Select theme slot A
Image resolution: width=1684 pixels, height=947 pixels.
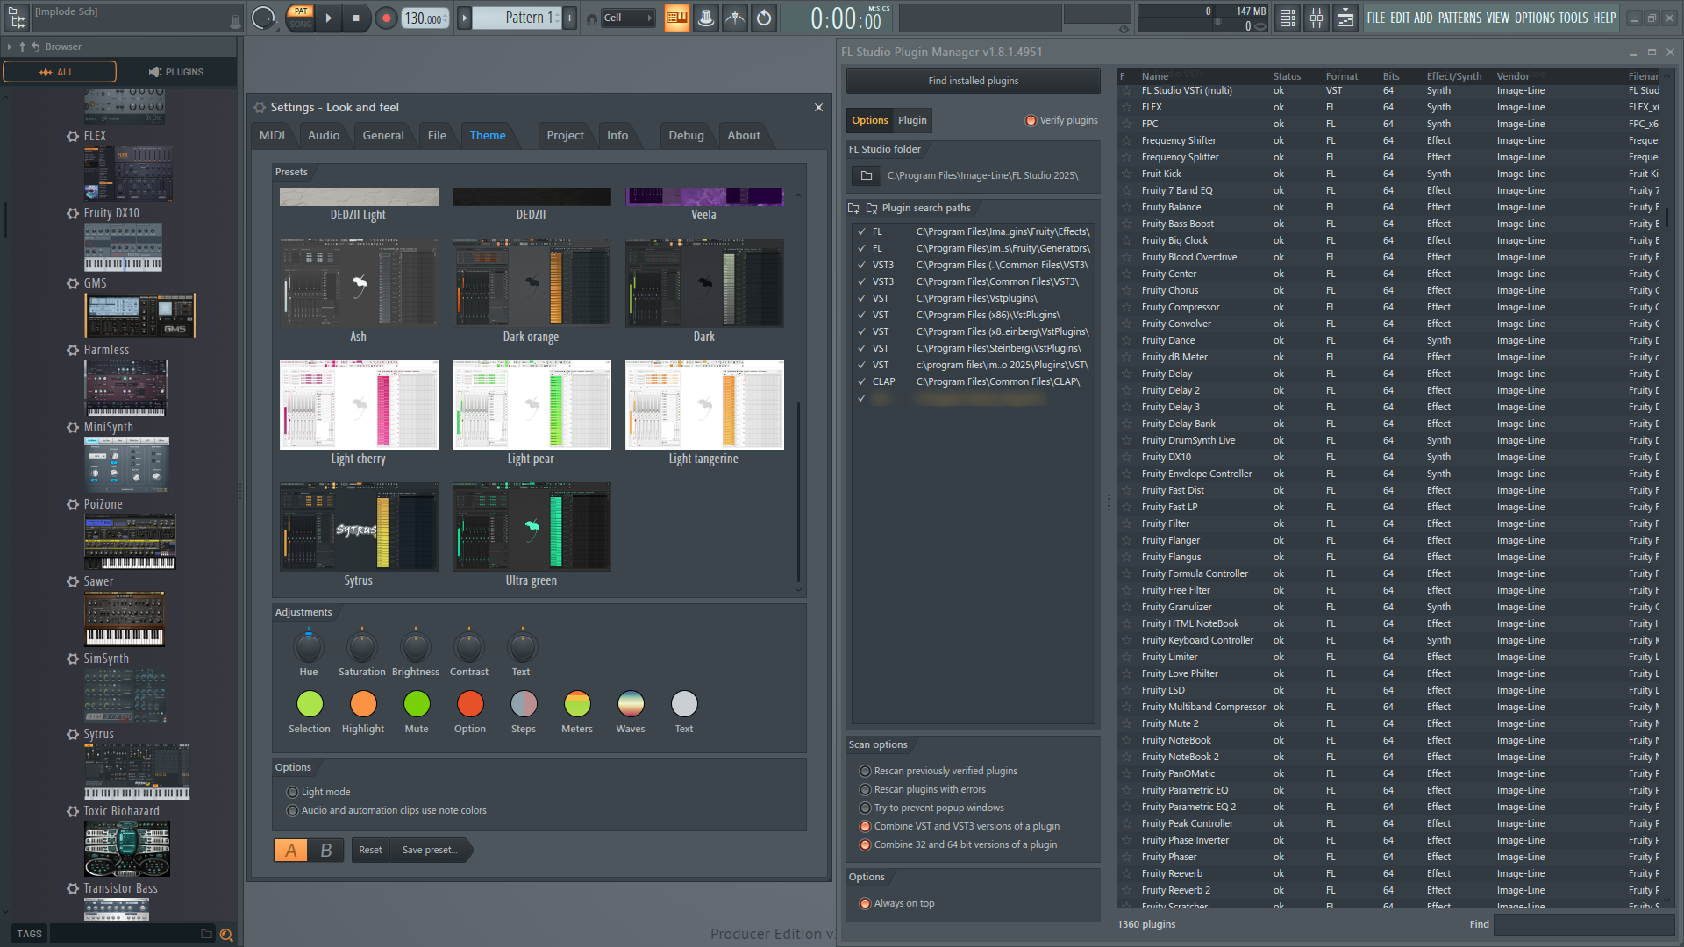coord(291,850)
